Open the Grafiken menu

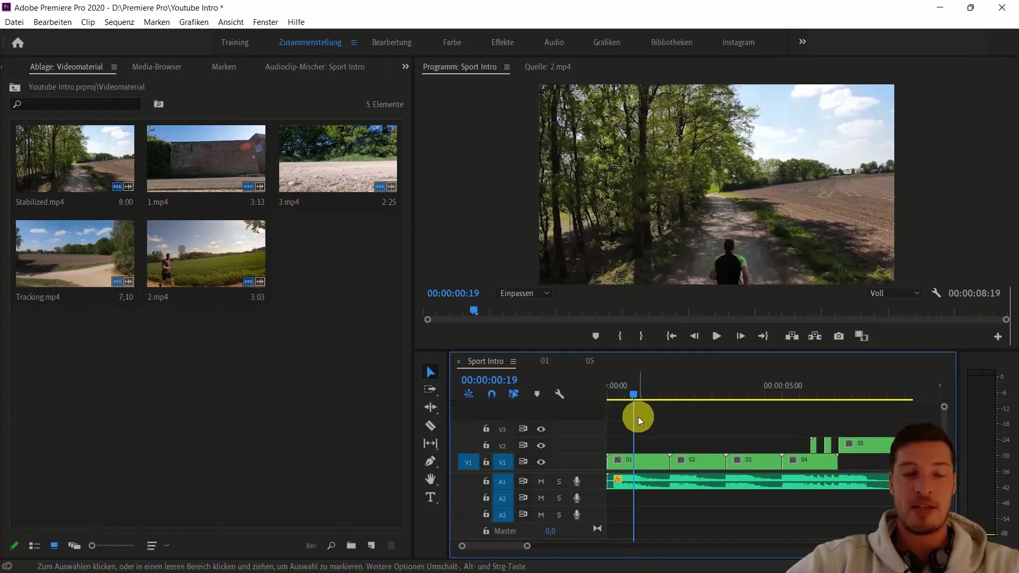click(194, 22)
